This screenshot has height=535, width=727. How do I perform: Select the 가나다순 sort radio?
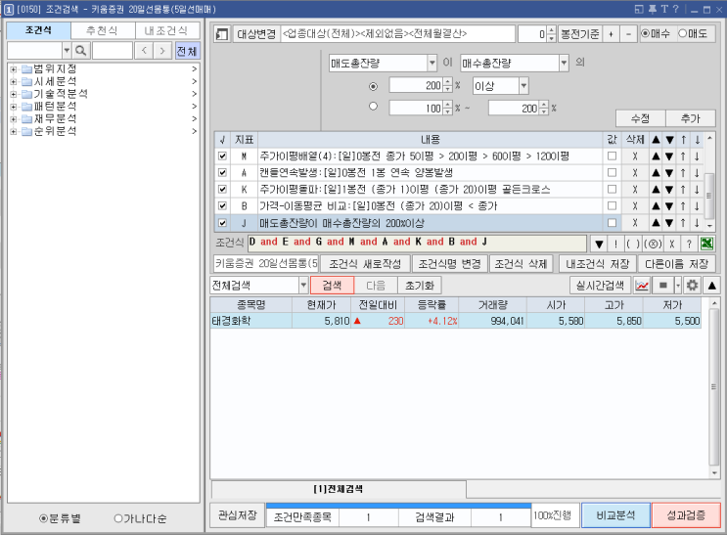(118, 518)
